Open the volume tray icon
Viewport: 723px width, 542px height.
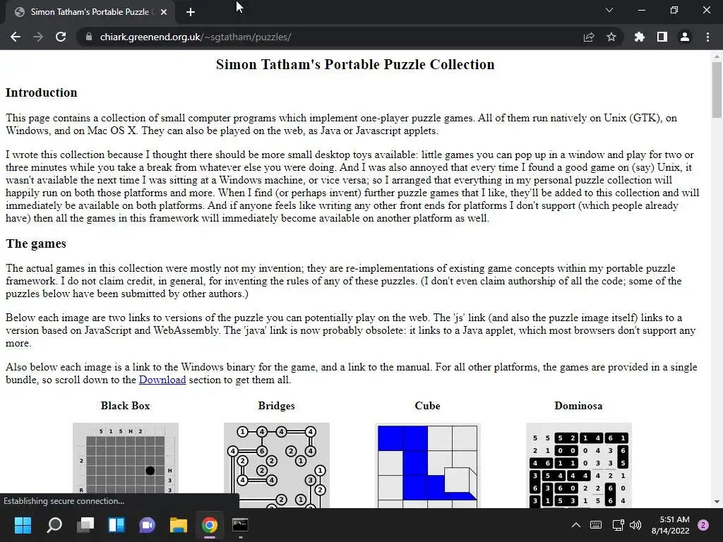pyautogui.click(x=635, y=525)
